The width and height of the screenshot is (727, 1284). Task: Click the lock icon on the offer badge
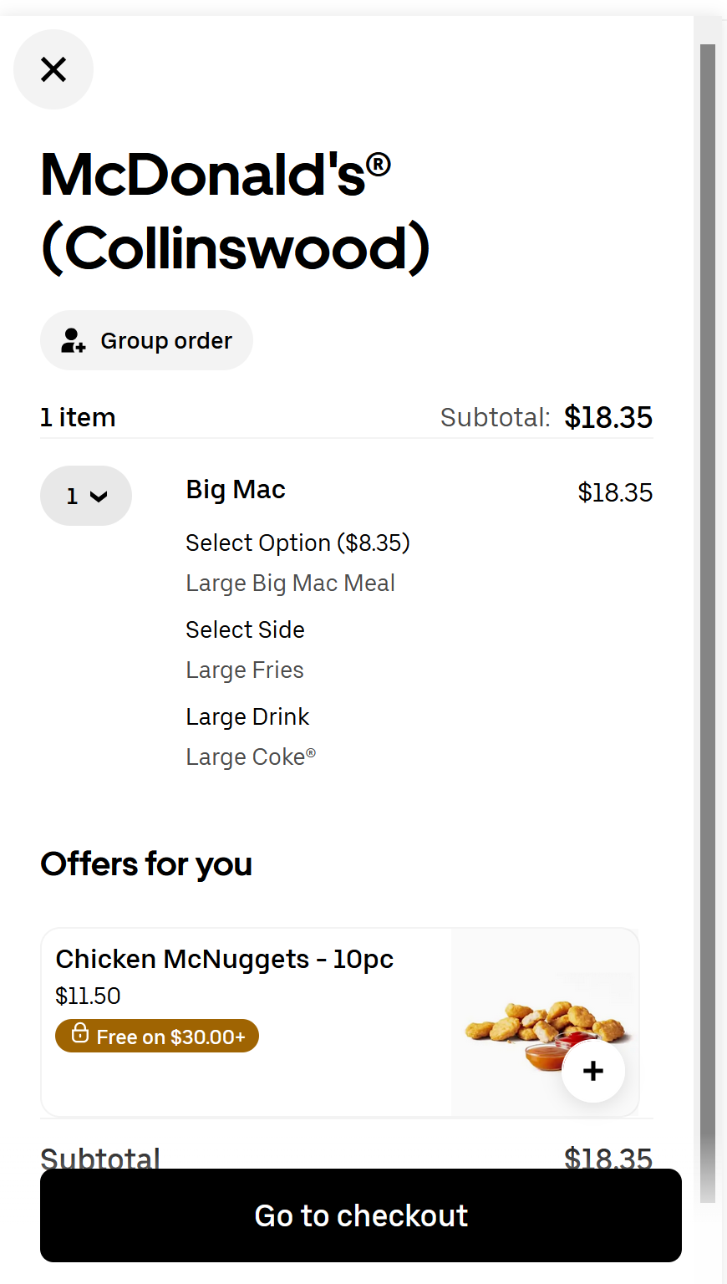pyautogui.click(x=80, y=1033)
